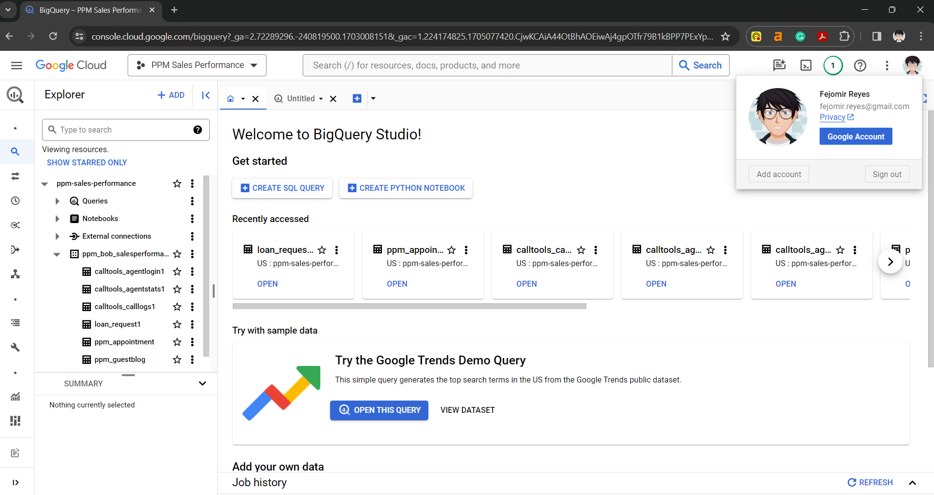Expand the Queries tree node

(x=57, y=201)
